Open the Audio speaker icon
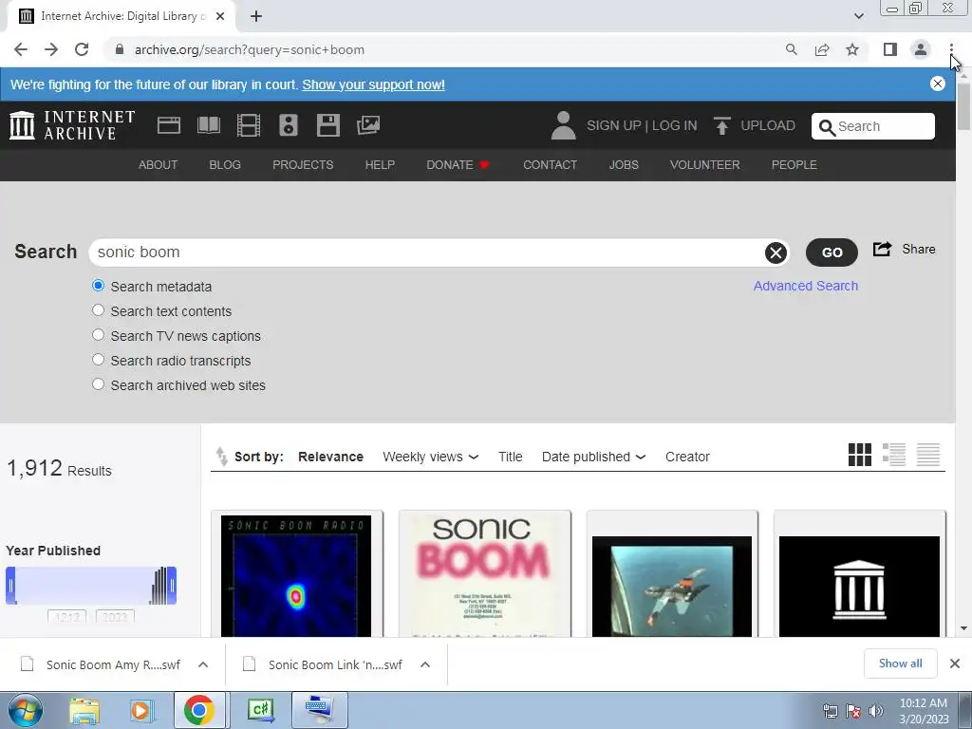 tap(289, 125)
